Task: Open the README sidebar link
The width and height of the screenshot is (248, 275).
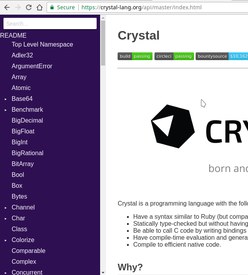Action: coord(13,35)
